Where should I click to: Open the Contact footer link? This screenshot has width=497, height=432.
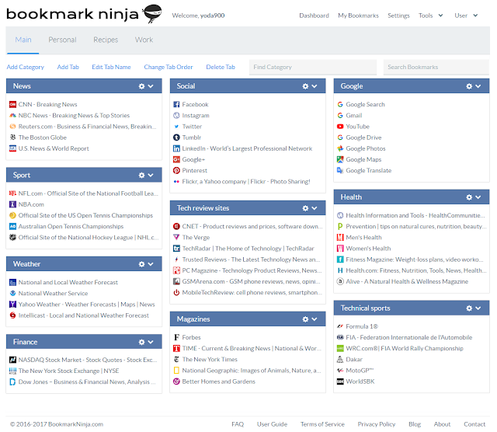click(x=474, y=424)
